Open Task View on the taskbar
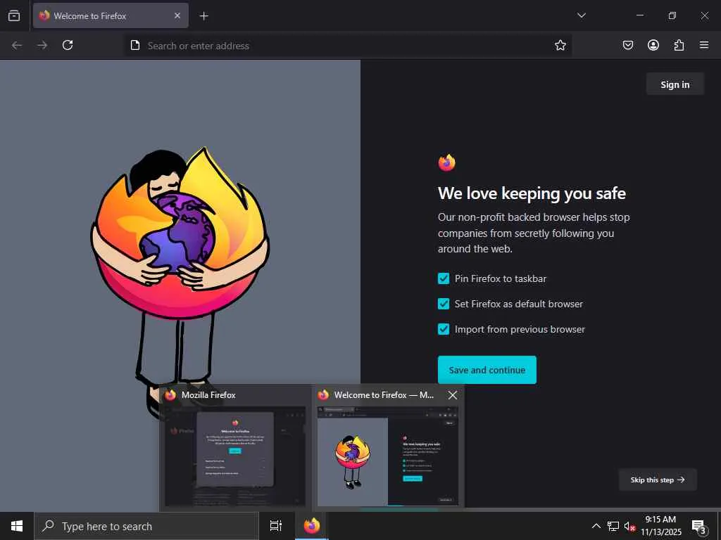This screenshot has height=540, width=721. coord(276,526)
